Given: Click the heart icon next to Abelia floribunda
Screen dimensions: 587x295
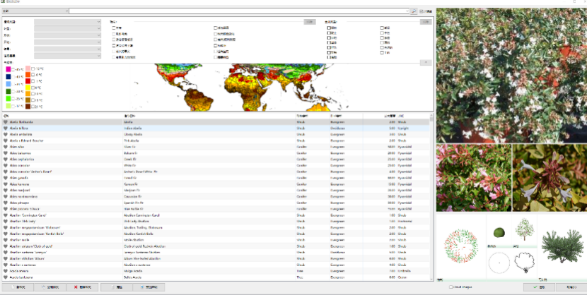Looking at the screenshot, I should click(x=6, y=122).
